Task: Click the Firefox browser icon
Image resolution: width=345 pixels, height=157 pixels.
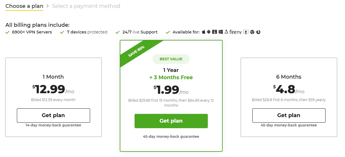Action: (x=258, y=32)
